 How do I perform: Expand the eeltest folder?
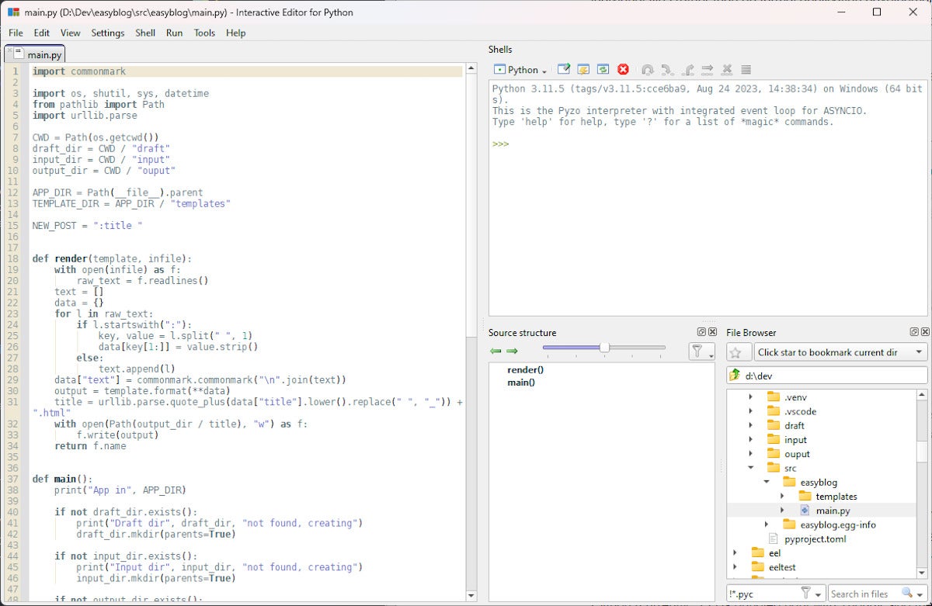(735, 567)
